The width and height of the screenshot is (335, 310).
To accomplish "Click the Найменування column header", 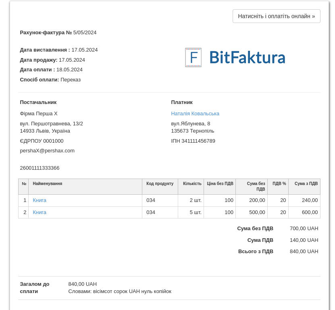I will (x=48, y=184).
